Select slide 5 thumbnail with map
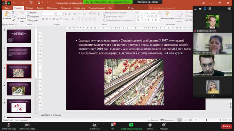 19,106
